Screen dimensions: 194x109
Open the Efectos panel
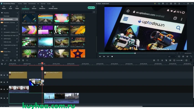(34, 7)
